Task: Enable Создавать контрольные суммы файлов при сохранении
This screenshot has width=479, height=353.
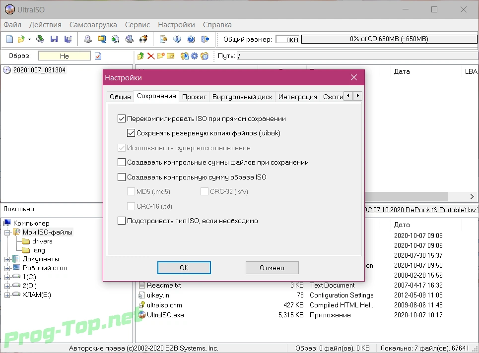Action: tap(122, 162)
